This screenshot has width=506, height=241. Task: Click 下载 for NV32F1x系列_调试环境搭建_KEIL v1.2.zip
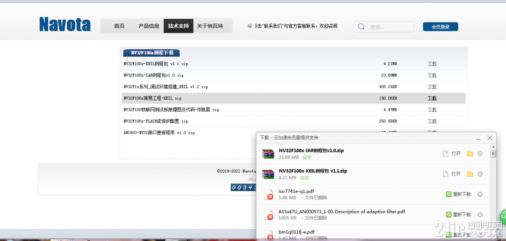point(432,87)
